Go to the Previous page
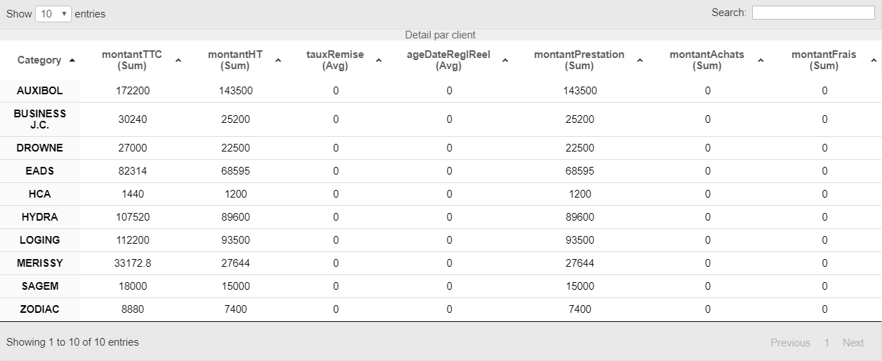Viewport: 882px width, 361px height. 790,343
